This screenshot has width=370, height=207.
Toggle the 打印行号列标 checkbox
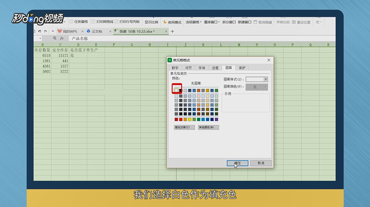[x=116, y=22]
